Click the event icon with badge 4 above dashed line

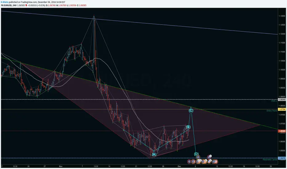[209, 157]
